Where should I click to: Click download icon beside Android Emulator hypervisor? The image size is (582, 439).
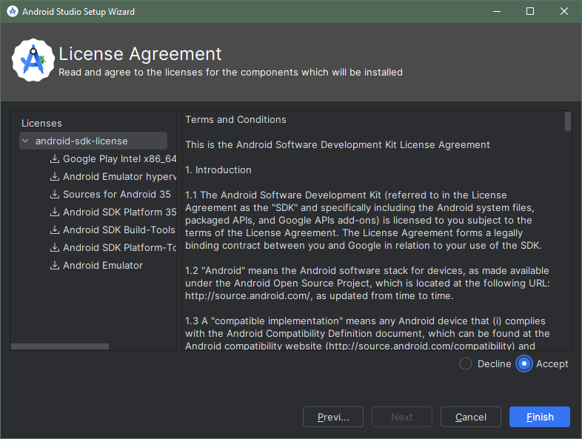(x=55, y=177)
